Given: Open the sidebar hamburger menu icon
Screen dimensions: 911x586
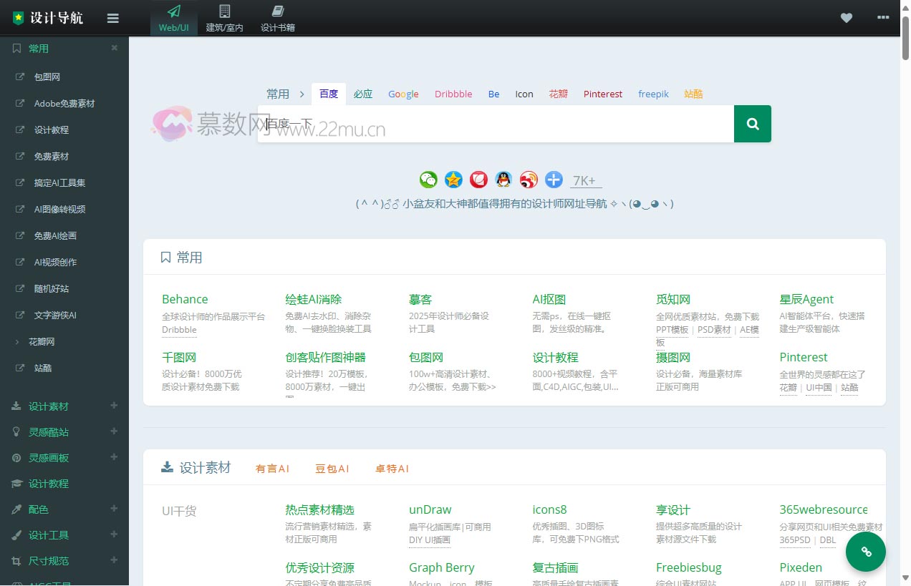Looking at the screenshot, I should [x=112, y=18].
